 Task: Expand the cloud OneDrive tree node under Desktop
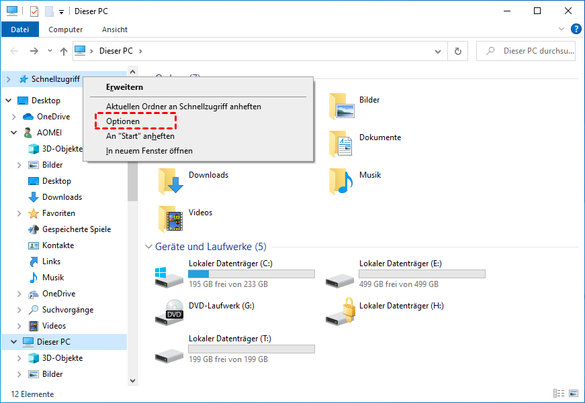14,117
